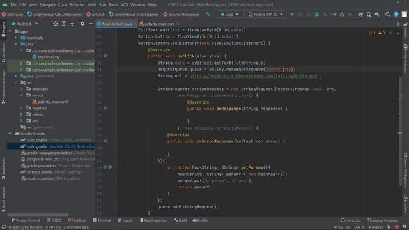The height and width of the screenshot is (230, 409).
Task: Click Expand All icon in Project panel
Action: [x=64, y=24]
